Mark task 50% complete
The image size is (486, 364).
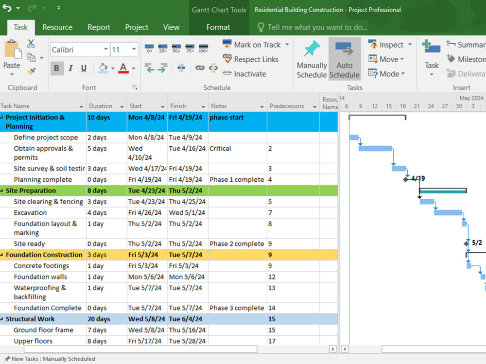click(x=176, y=49)
